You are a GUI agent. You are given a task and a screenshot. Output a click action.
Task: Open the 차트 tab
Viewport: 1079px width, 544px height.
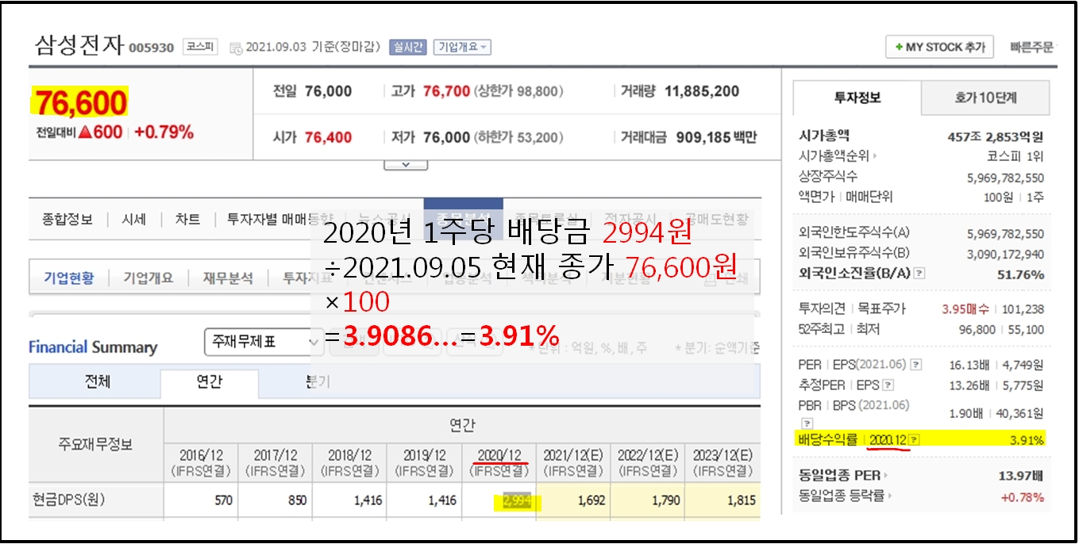tap(187, 220)
